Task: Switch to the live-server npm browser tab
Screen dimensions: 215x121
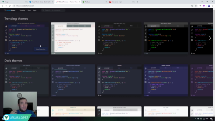Action: (121, 2)
